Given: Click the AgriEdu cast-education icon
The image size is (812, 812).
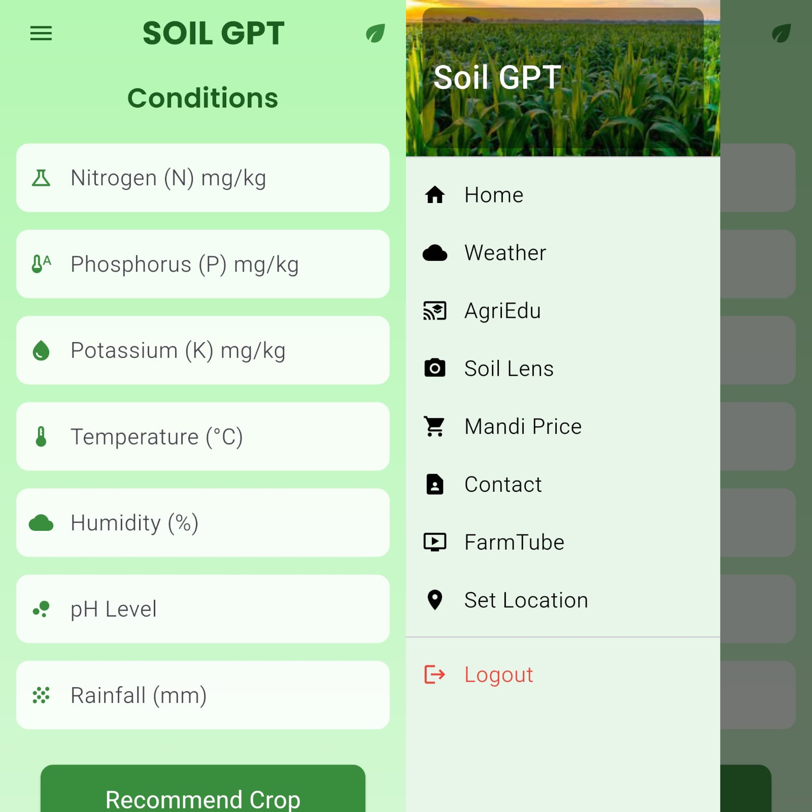Looking at the screenshot, I should point(435,311).
